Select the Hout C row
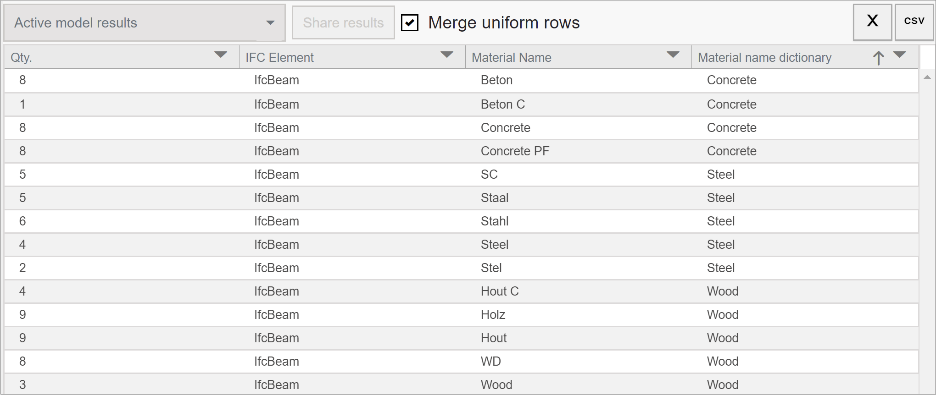 tap(499, 291)
